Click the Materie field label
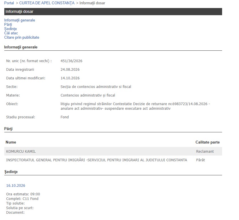The width and height of the screenshot is (239, 220). [13, 95]
